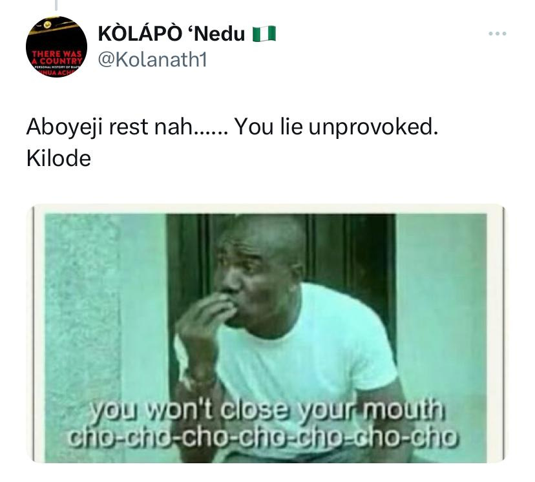Open the profile avatar showing There Was a Country
This screenshot has height=482, width=535.
(x=56, y=47)
